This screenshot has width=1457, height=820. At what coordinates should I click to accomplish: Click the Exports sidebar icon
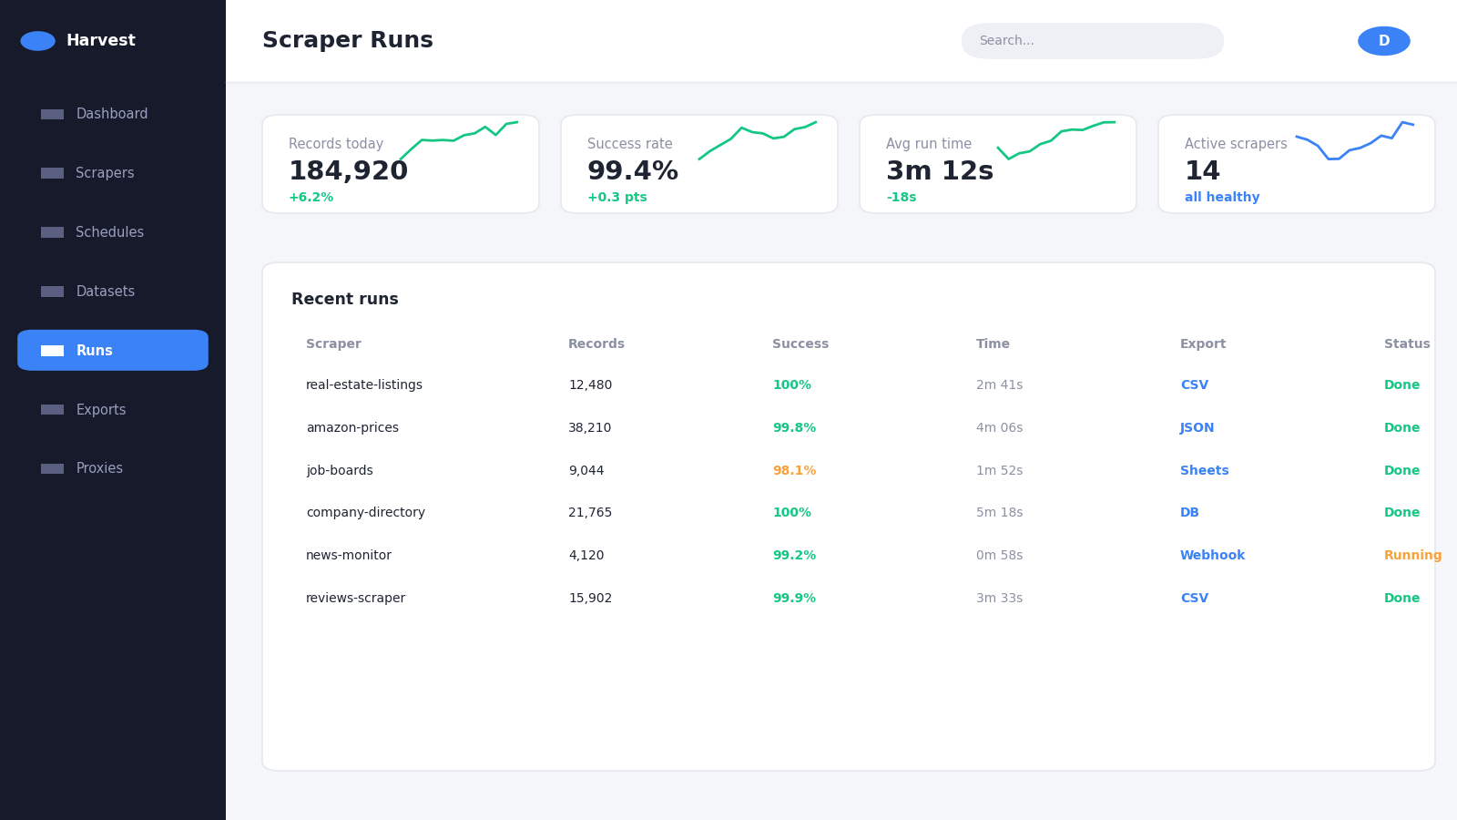point(52,410)
